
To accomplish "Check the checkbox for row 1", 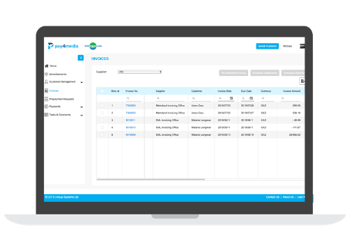I will [102, 106].
